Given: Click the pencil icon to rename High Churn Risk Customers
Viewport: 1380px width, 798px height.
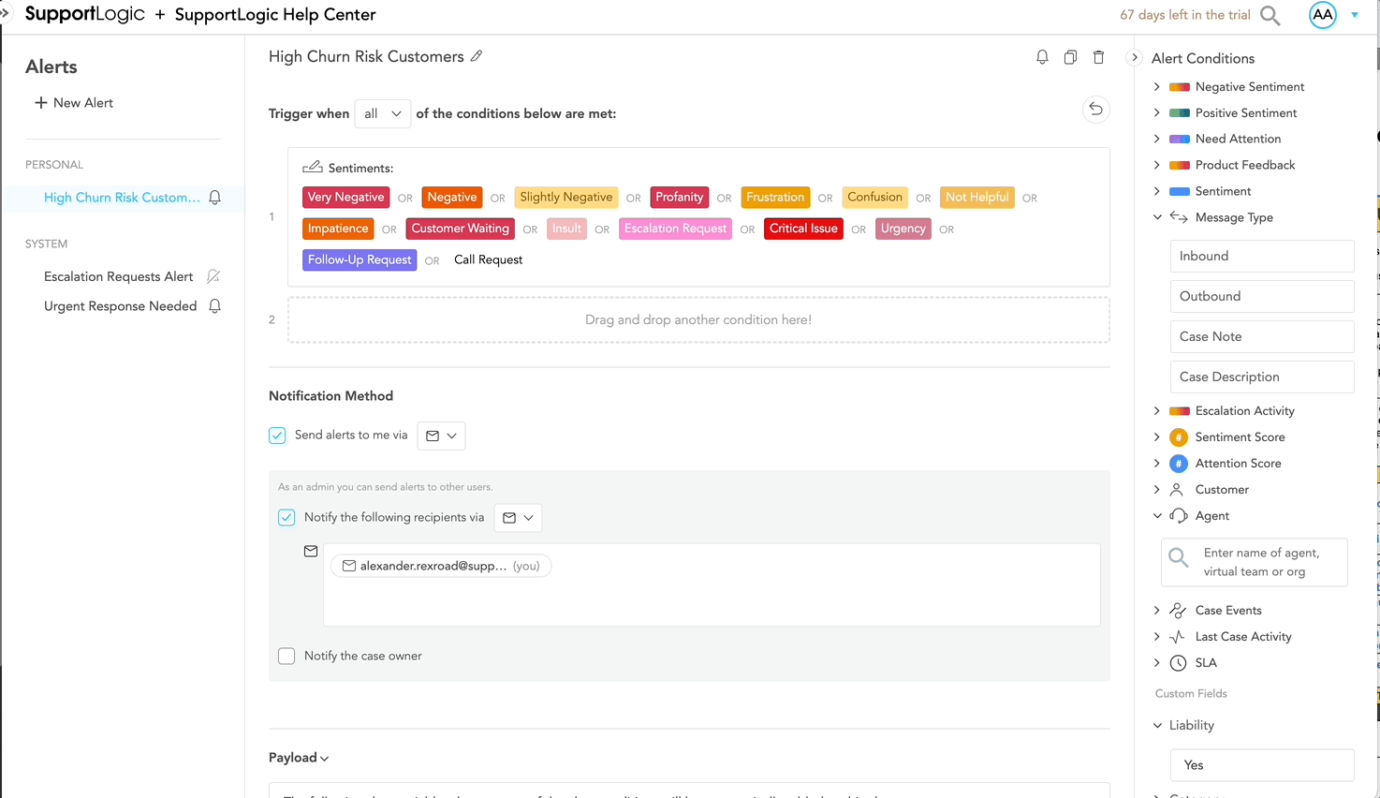Looking at the screenshot, I should (477, 56).
